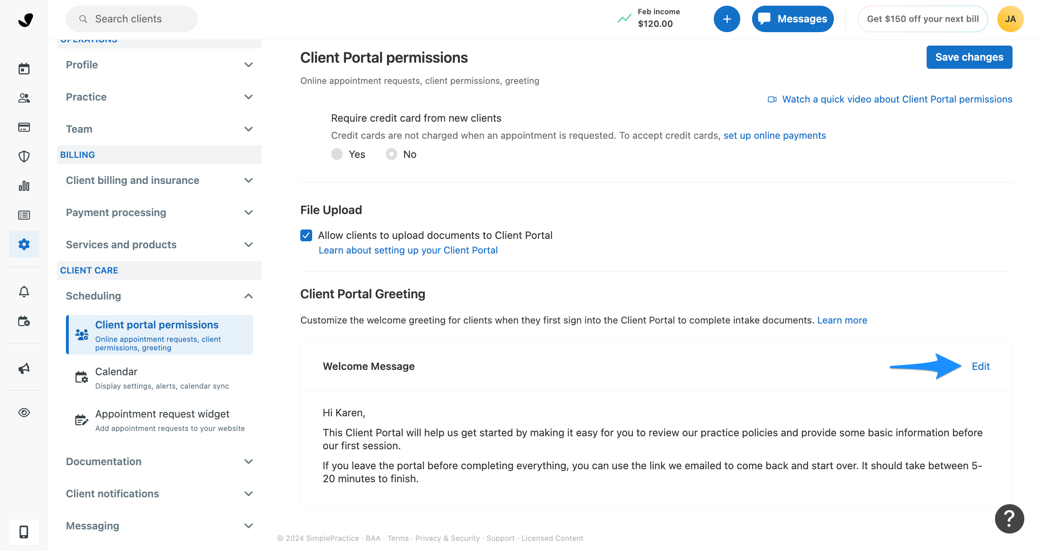Open the analytics bar chart icon
The width and height of the screenshot is (1041, 551).
[24, 186]
